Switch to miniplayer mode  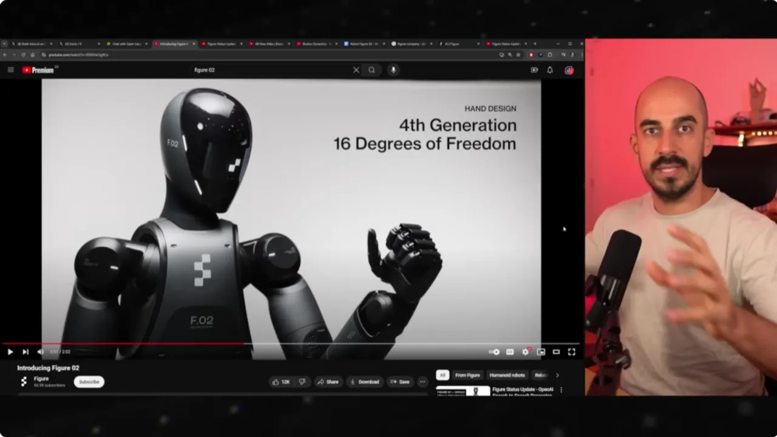[541, 351]
